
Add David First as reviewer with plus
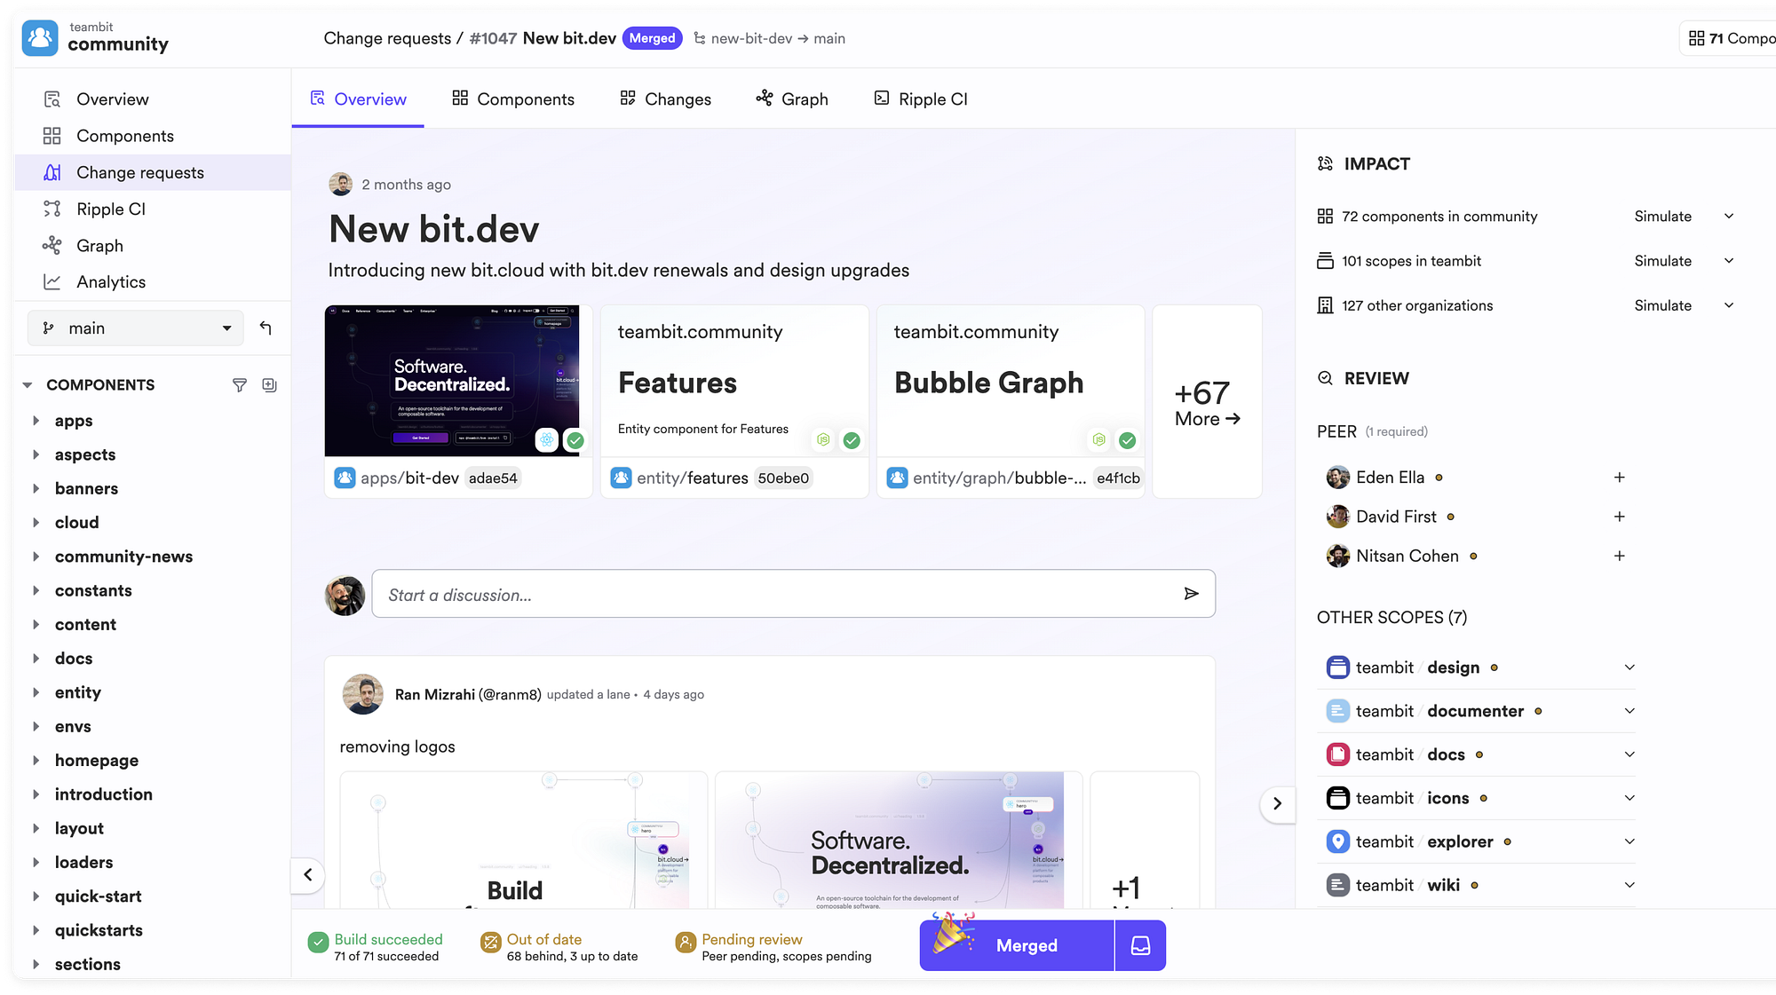click(x=1620, y=517)
